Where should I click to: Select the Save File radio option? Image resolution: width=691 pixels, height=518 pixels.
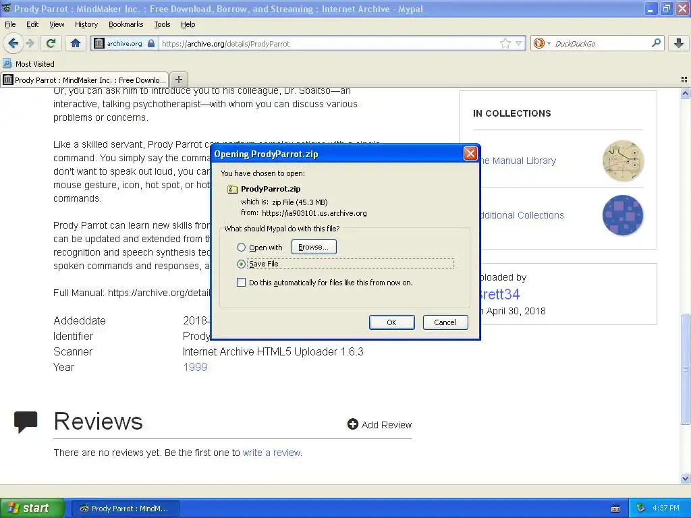pyautogui.click(x=241, y=264)
